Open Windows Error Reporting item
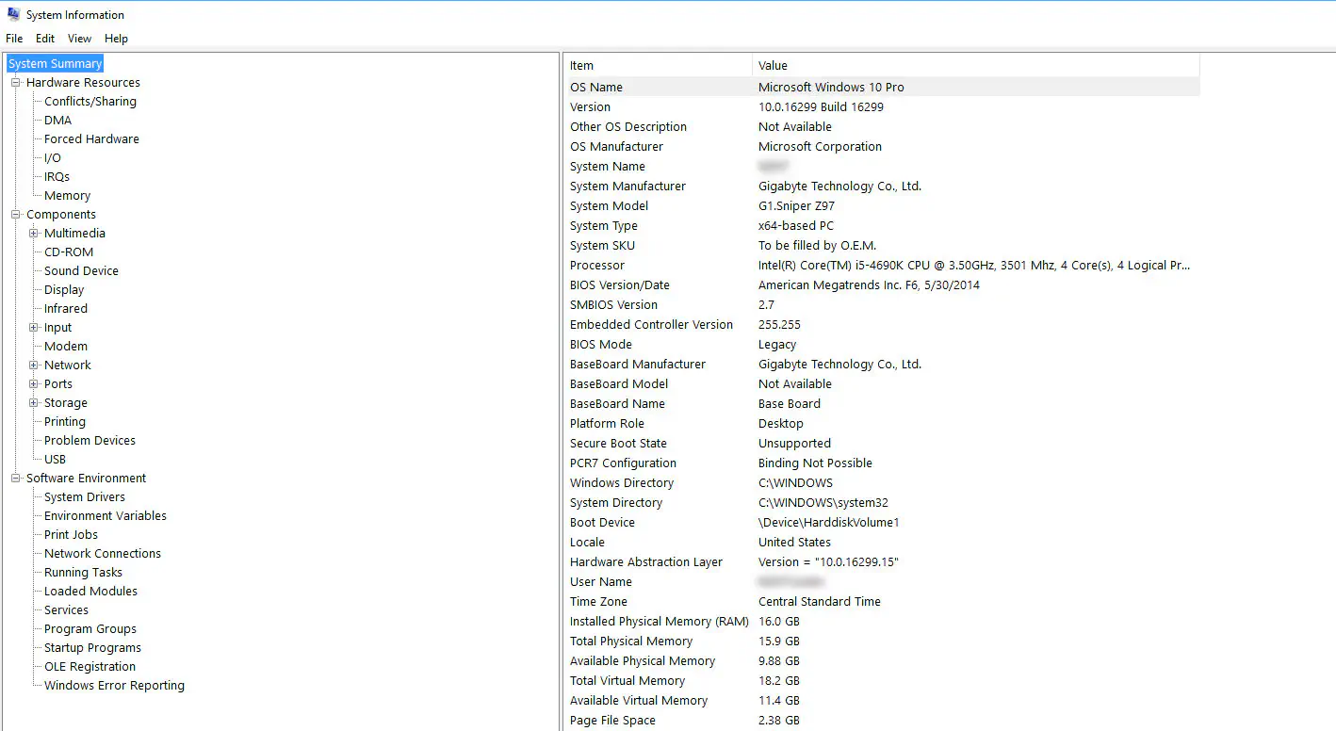The width and height of the screenshot is (1336, 731). pos(114,685)
